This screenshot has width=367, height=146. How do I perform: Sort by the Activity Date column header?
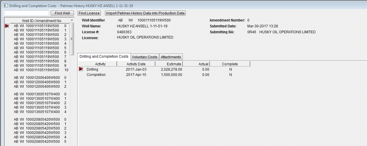pyautogui.click(x=136, y=64)
